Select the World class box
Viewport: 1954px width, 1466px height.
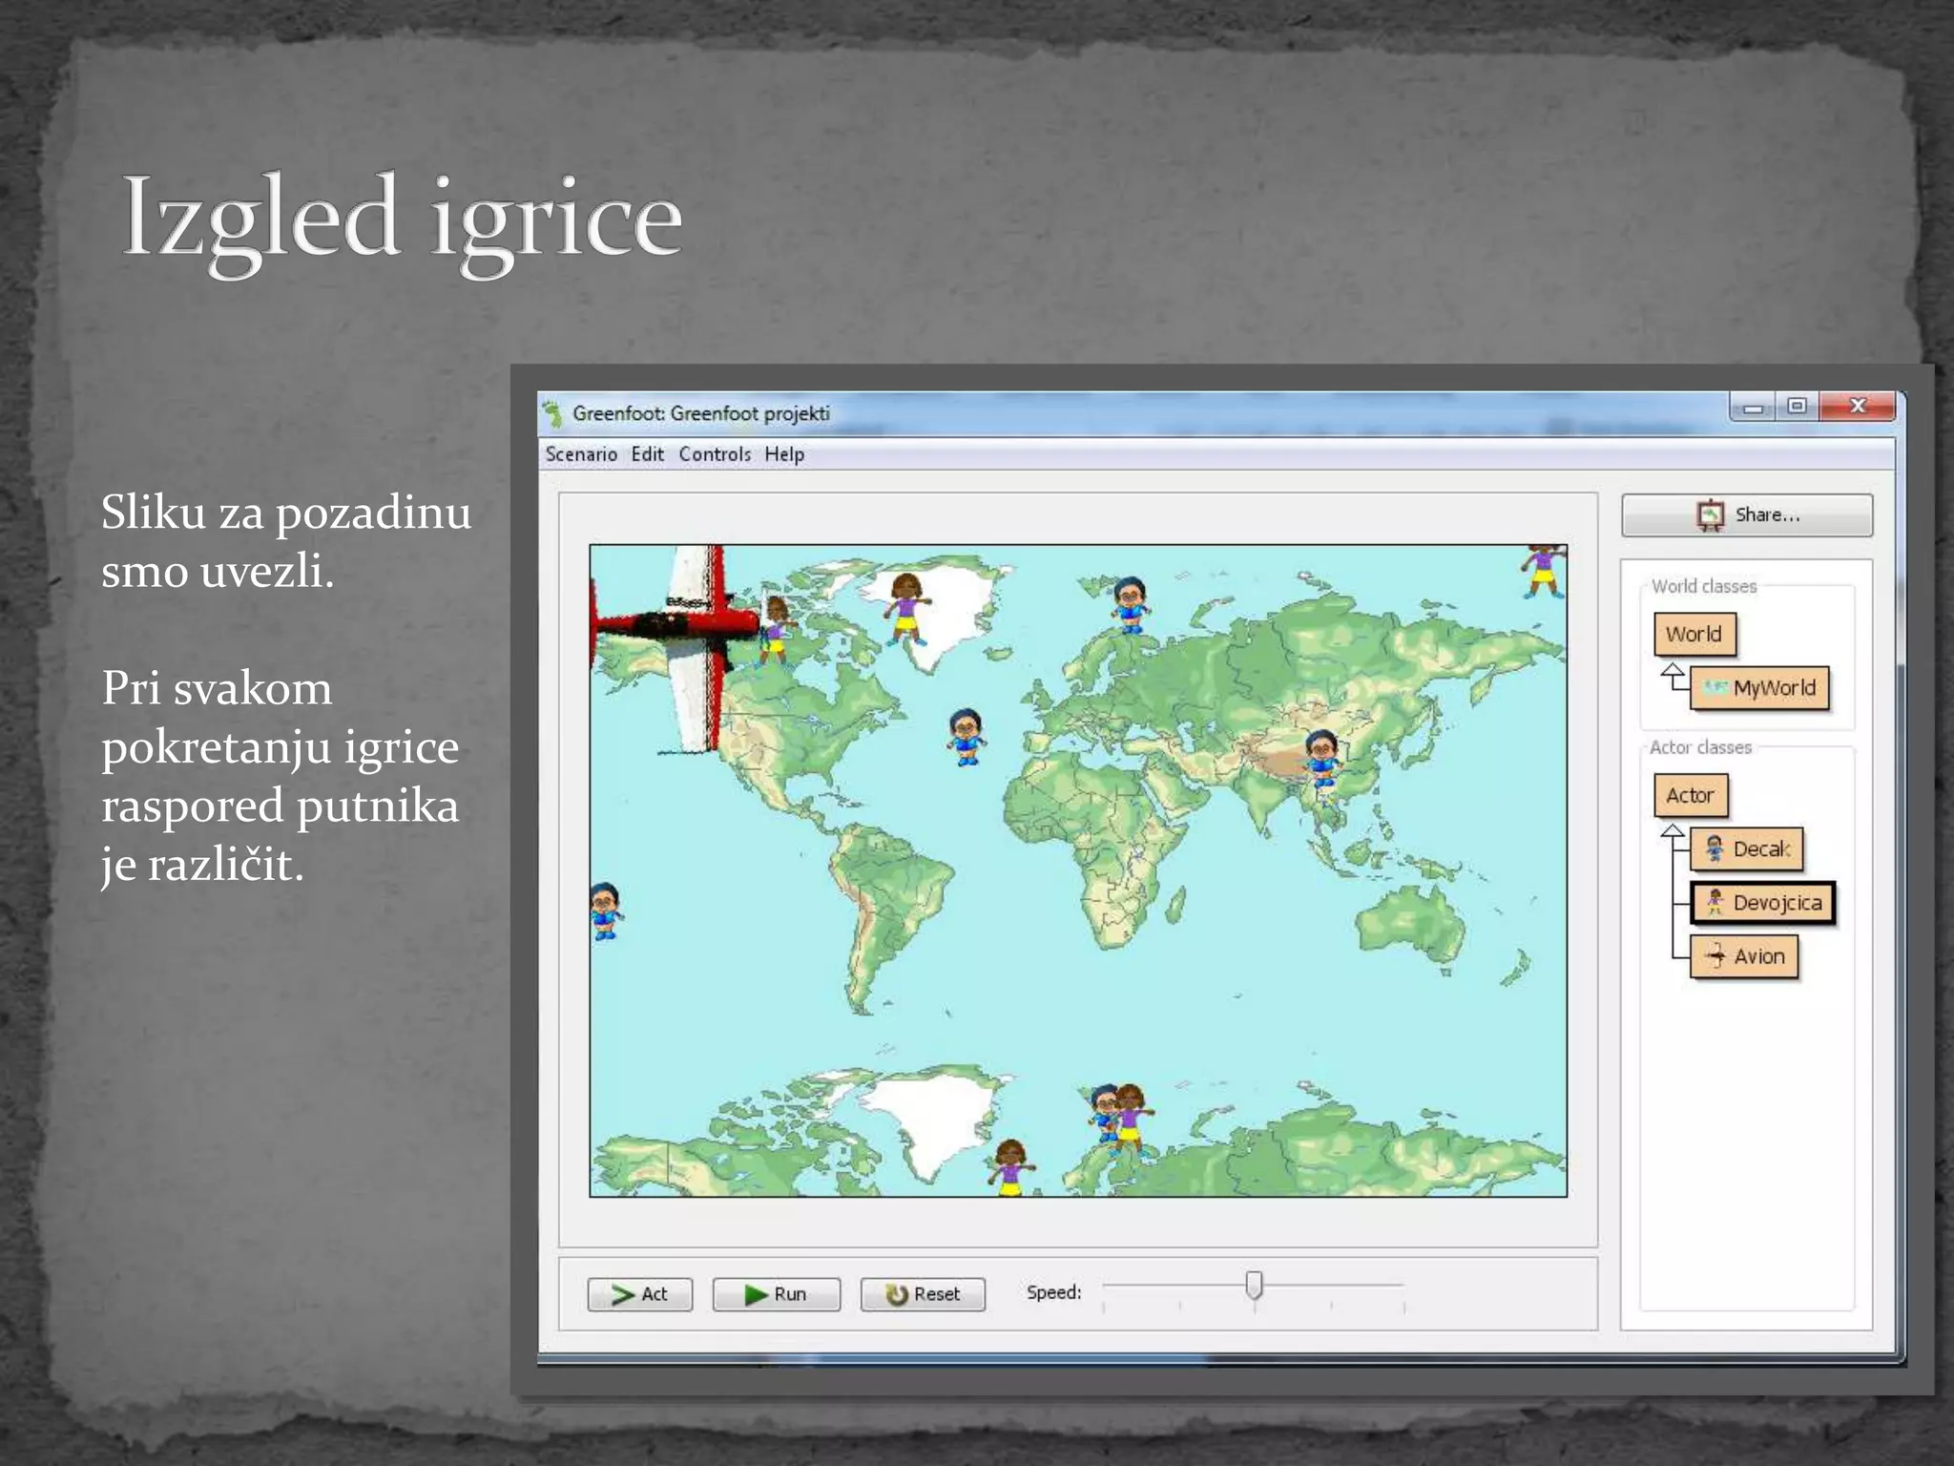[1694, 634]
